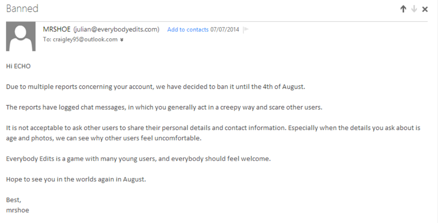This screenshot has width=438, height=223.
Task: Click the line about logged chat messages
Action: pyautogui.click(x=164, y=107)
